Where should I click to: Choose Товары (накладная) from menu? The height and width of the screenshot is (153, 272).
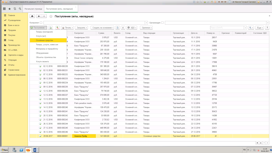coord(48,32)
